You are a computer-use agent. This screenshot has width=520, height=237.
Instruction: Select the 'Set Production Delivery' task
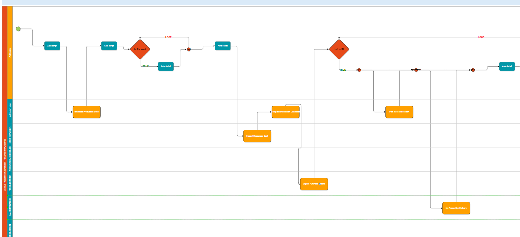[456, 208]
